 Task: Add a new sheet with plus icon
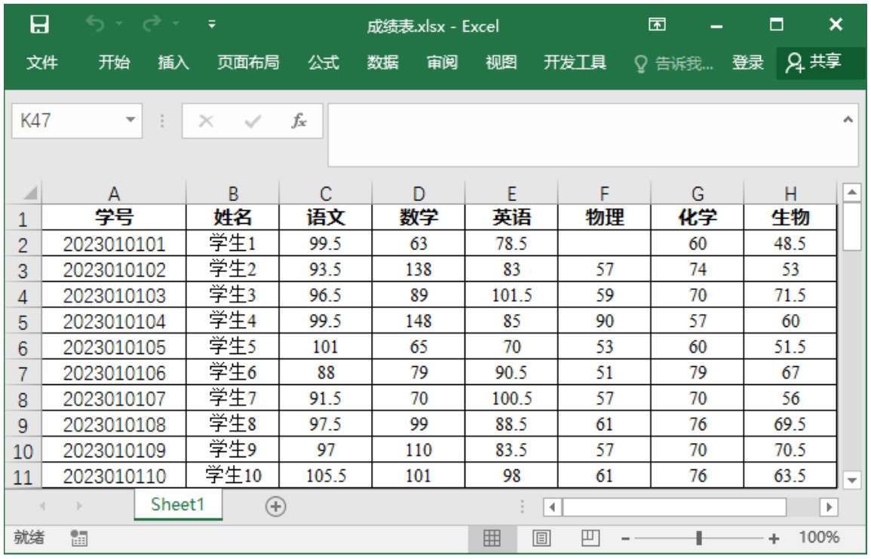[276, 507]
